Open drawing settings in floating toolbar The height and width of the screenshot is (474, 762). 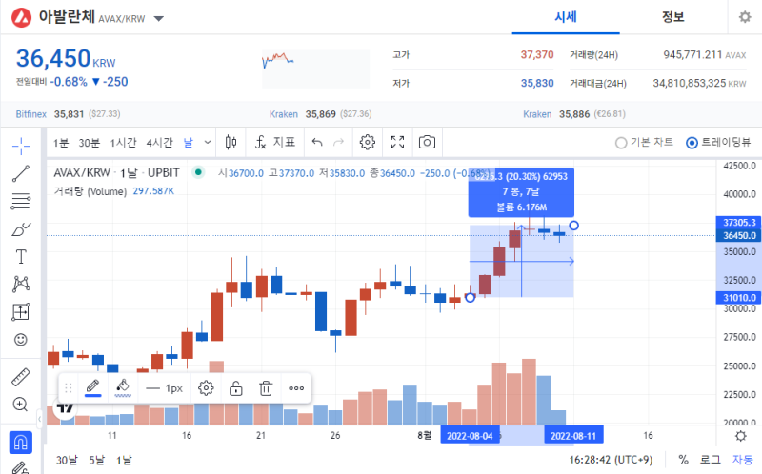(206, 388)
